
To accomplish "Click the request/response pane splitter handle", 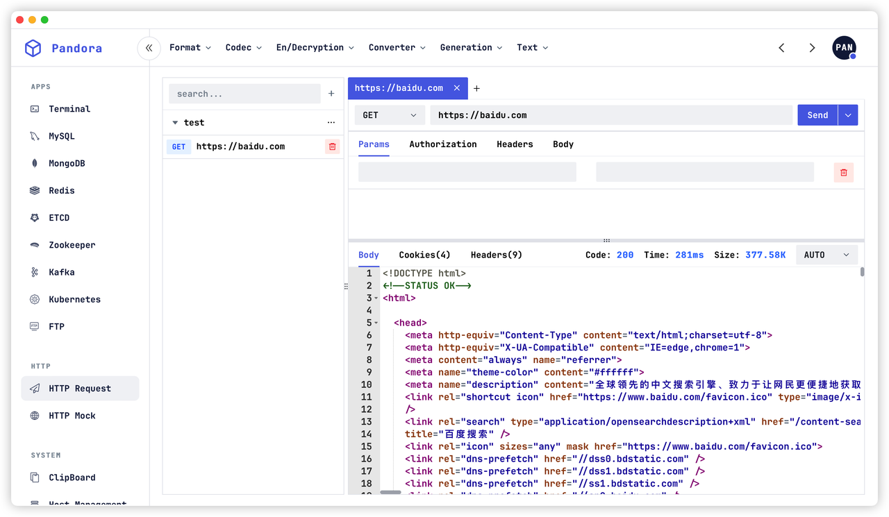I will click(606, 240).
